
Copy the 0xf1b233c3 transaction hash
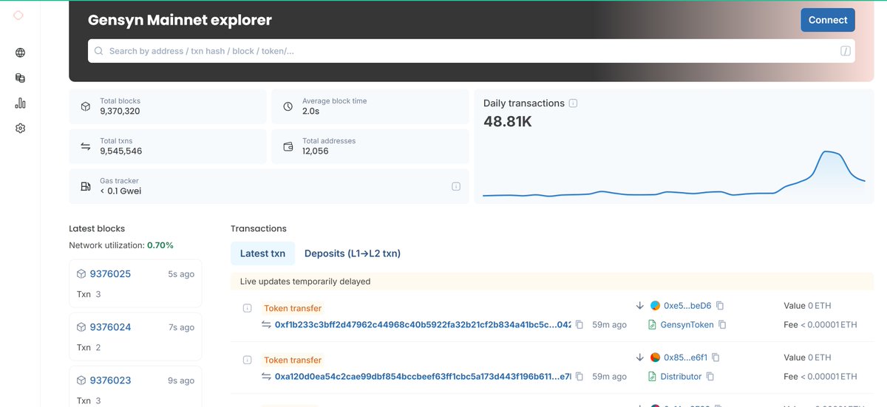pyautogui.click(x=580, y=325)
